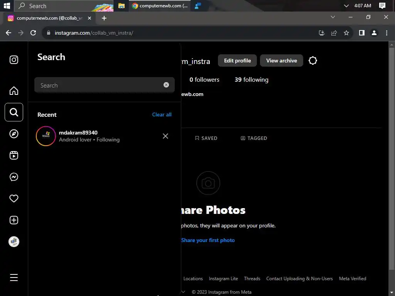Create a new post with plus icon
395x296 pixels.
click(x=14, y=220)
